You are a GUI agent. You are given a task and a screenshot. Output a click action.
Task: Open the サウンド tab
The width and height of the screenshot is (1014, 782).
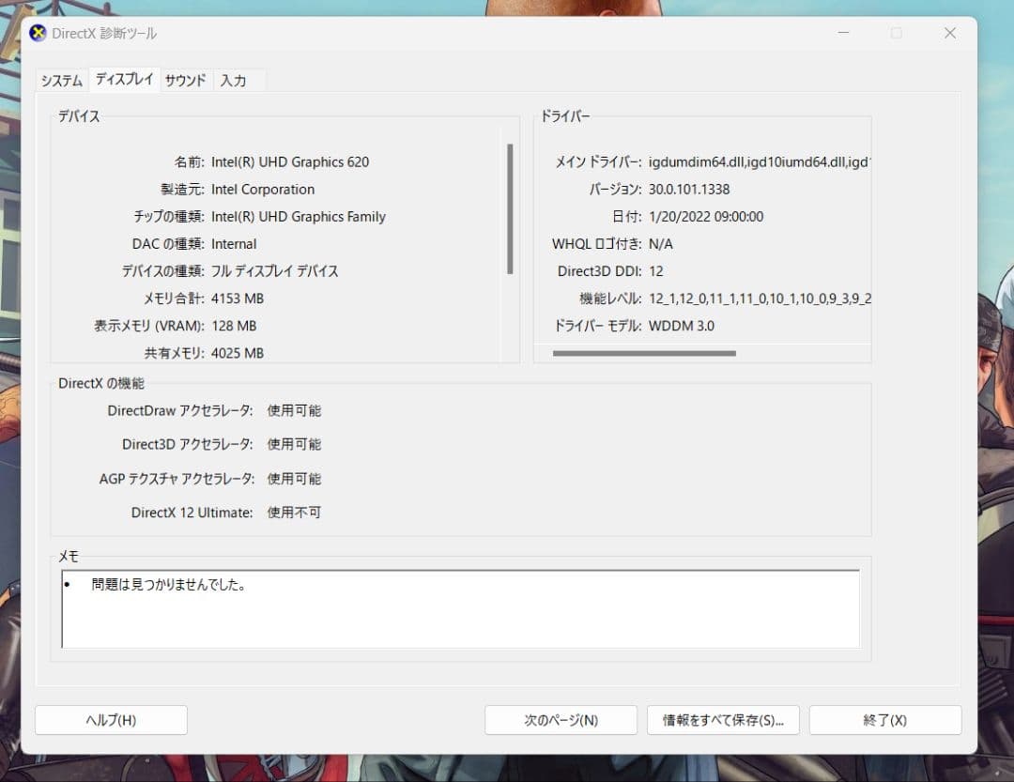(x=185, y=81)
